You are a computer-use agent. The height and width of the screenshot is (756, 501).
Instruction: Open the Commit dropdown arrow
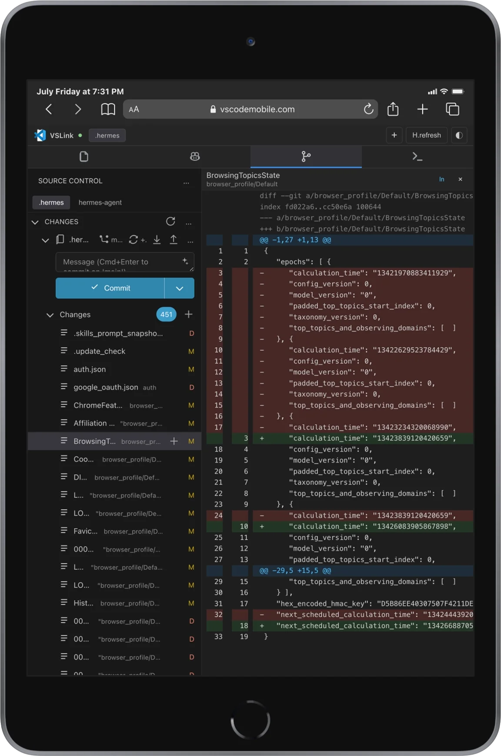pos(180,288)
